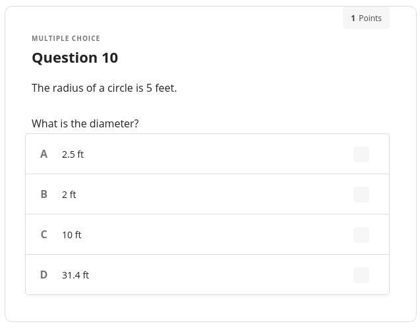Click the number 10 in the question heading
The width and height of the screenshot is (420, 328).
109,58
